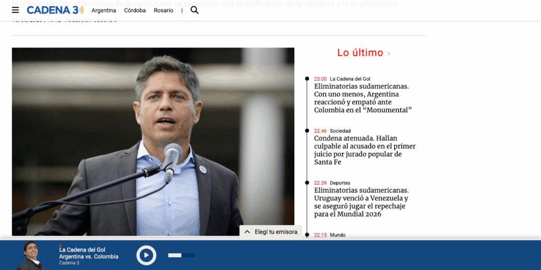Click Cadena 3 station label in player
Viewport: 541px width, 270px height.
pyautogui.click(x=69, y=263)
